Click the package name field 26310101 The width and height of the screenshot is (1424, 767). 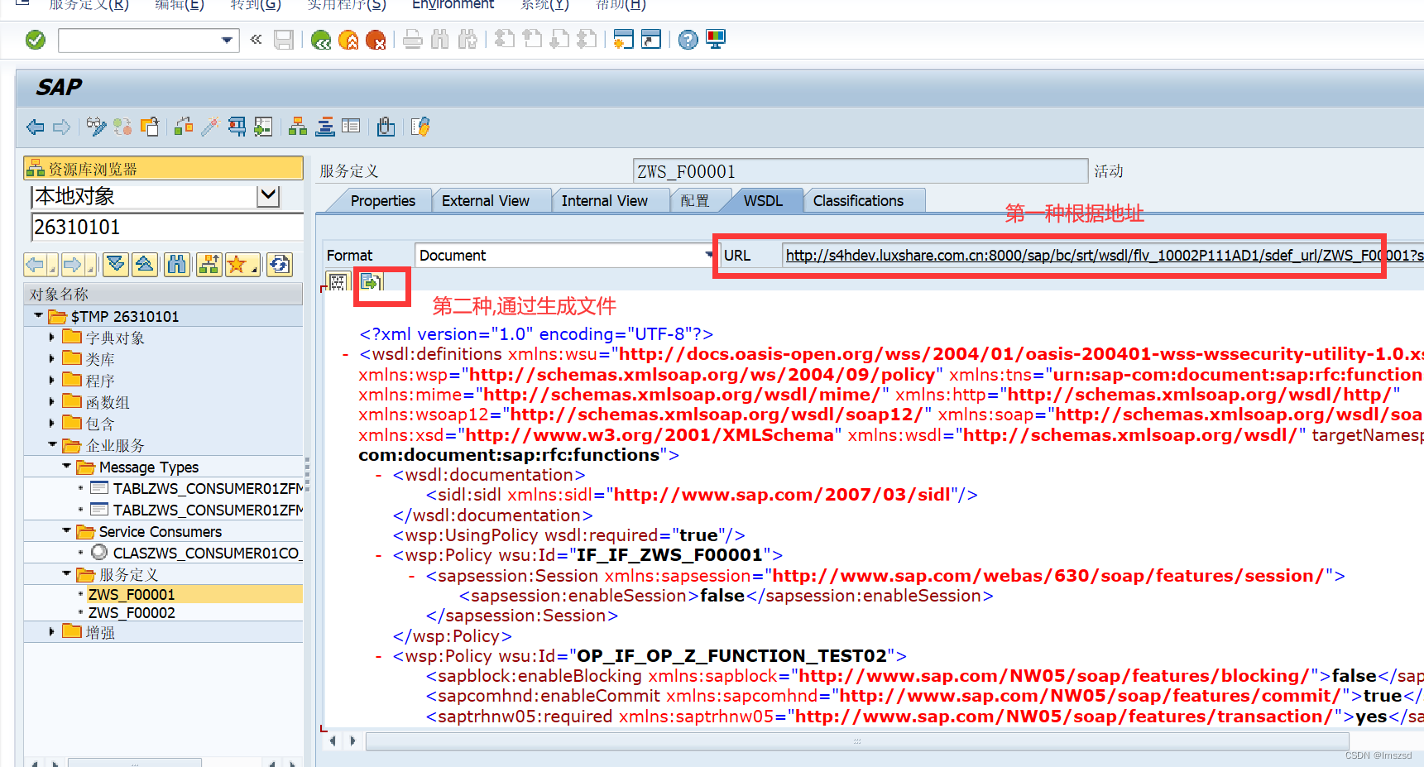(166, 227)
